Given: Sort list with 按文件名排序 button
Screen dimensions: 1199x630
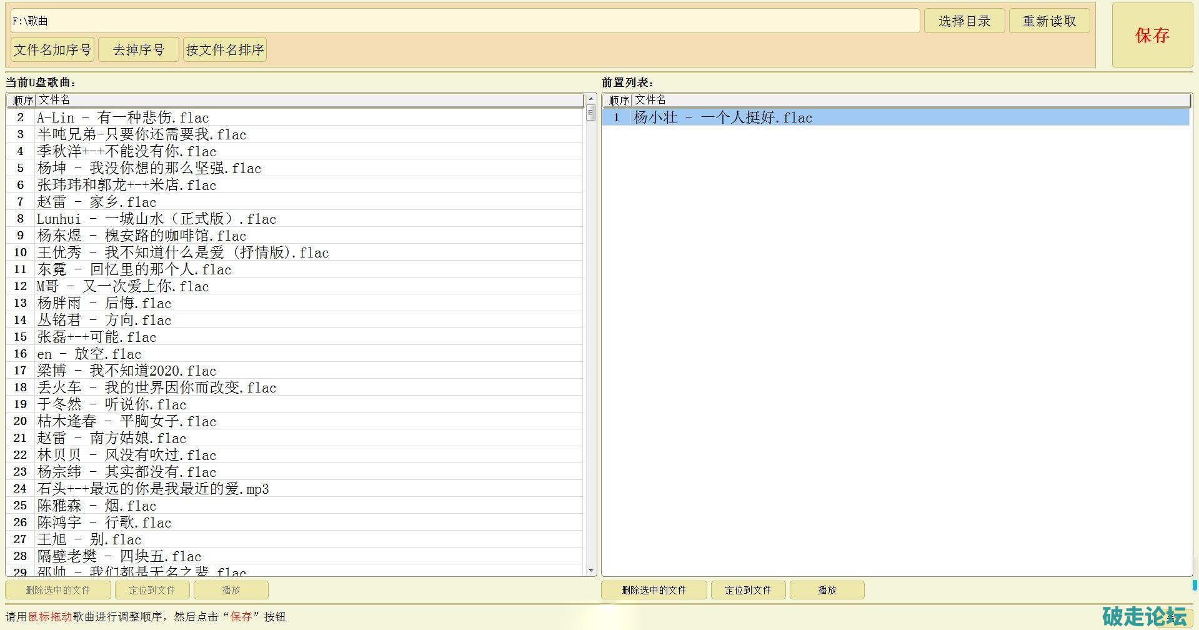Looking at the screenshot, I should tap(225, 50).
